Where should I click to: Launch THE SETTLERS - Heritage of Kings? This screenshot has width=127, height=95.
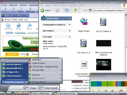click(45, 67)
